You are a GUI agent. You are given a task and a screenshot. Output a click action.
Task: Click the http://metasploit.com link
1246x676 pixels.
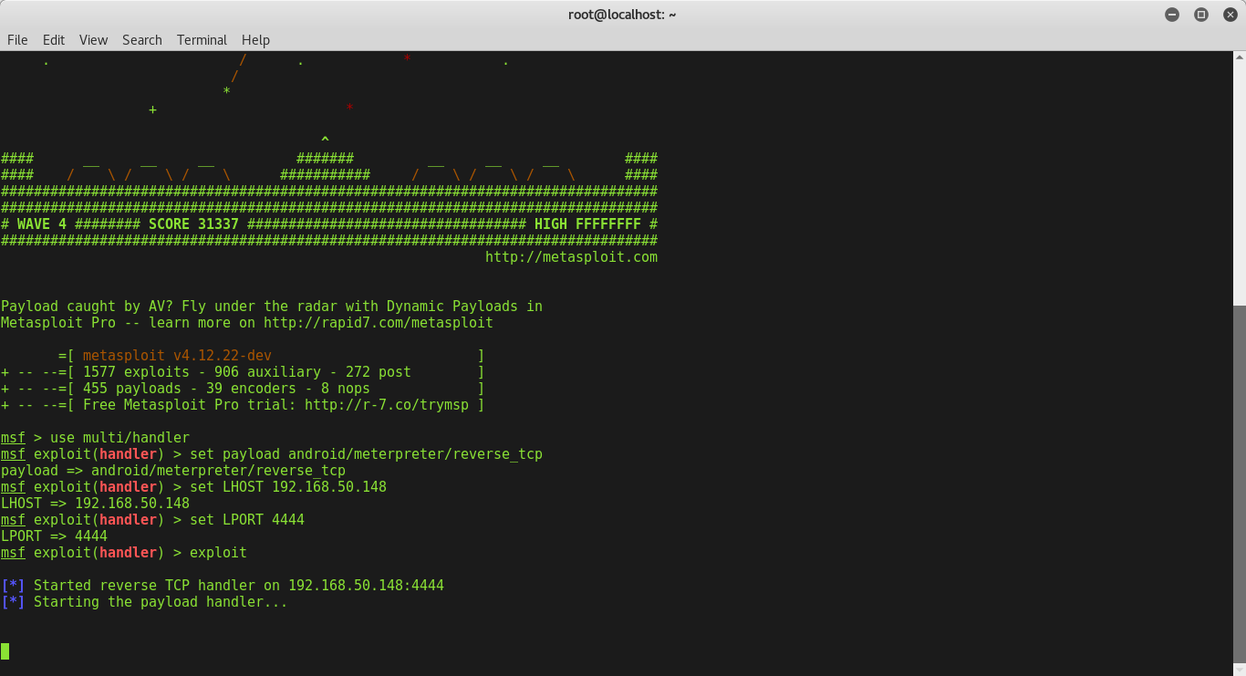pyautogui.click(x=571, y=257)
